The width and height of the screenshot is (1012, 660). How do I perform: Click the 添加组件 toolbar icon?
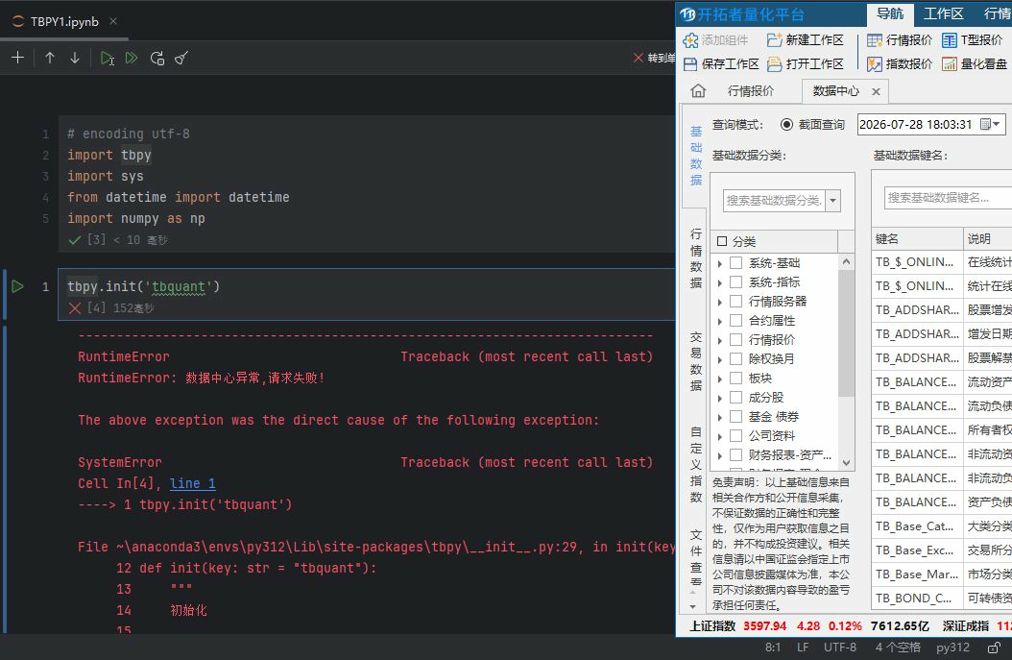[690, 40]
